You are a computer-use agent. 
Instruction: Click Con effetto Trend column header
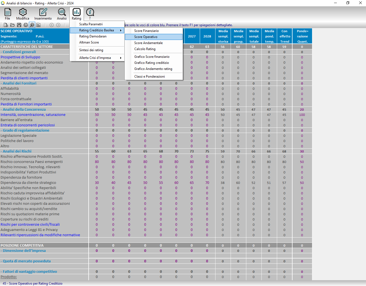(285, 36)
